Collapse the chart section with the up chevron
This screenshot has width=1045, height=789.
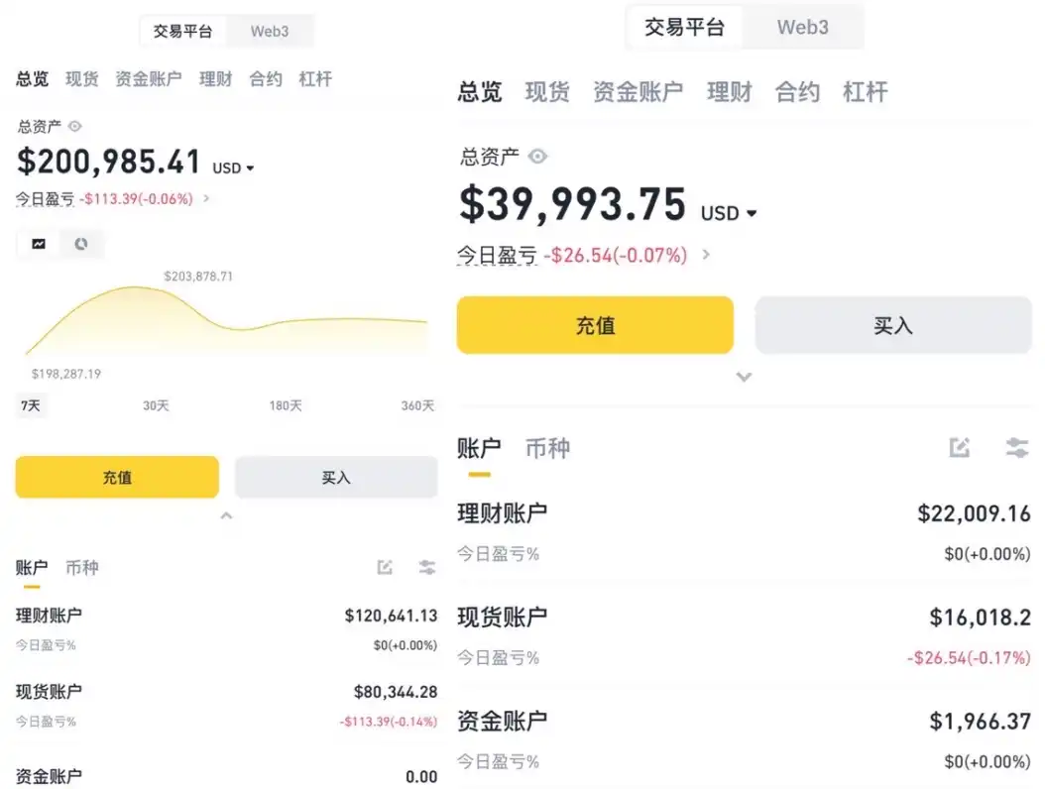(x=226, y=515)
